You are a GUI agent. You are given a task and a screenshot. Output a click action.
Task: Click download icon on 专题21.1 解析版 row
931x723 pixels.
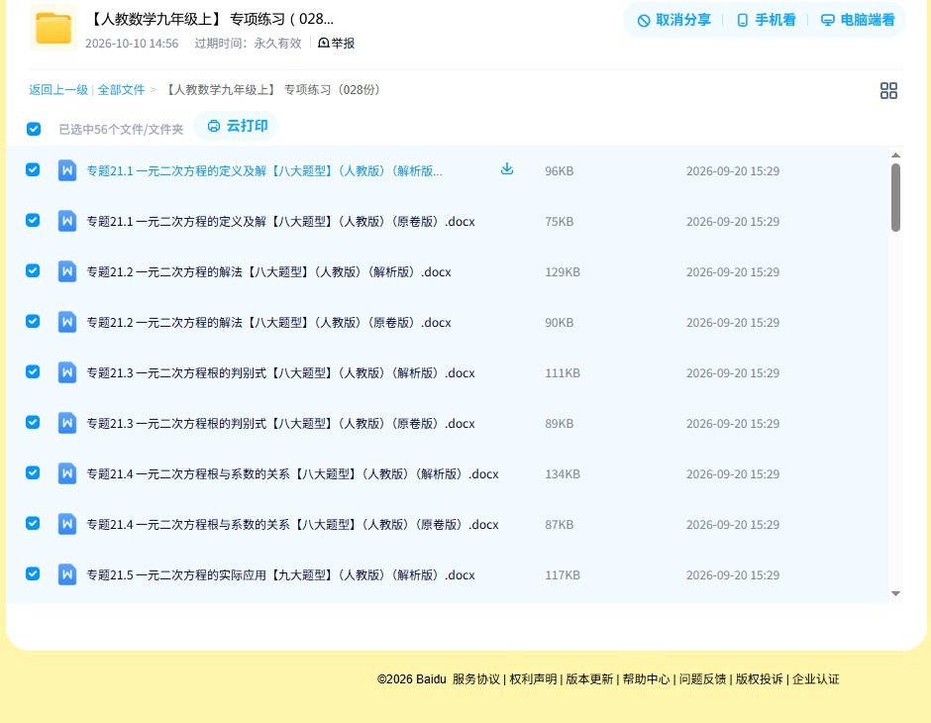click(506, 169)
